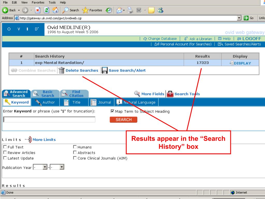
Task: Select the Journal search tab
Action: 101,102
